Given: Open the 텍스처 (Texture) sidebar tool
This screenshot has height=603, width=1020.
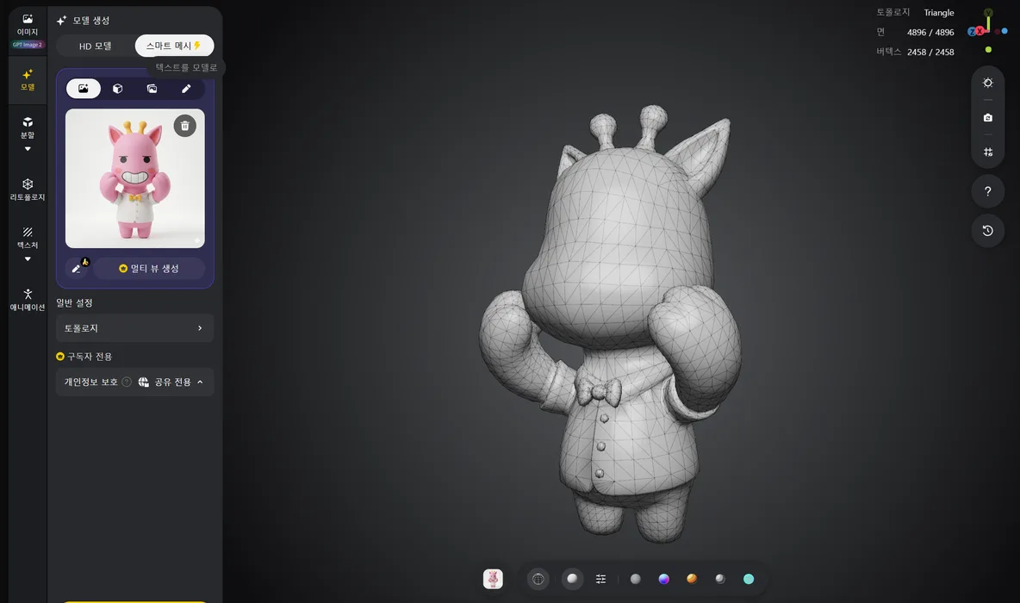Looking at the screenshot, I should point(28,238).
